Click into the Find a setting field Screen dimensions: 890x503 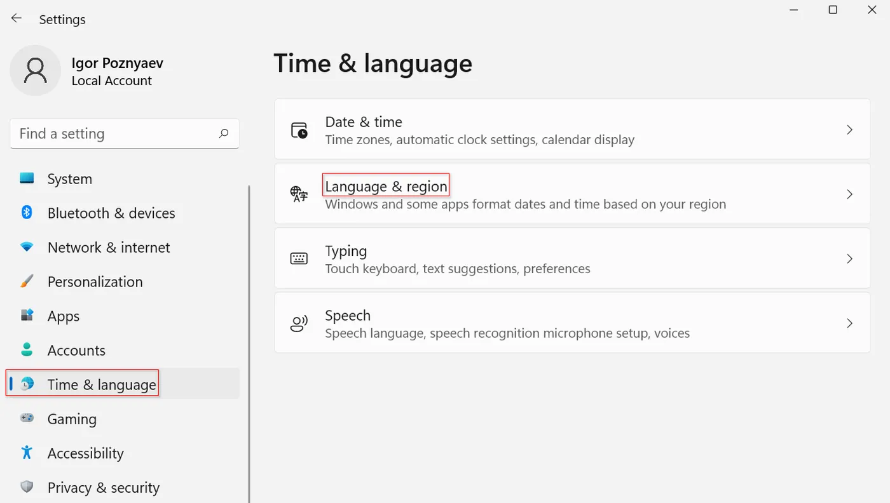pos(114,133)
